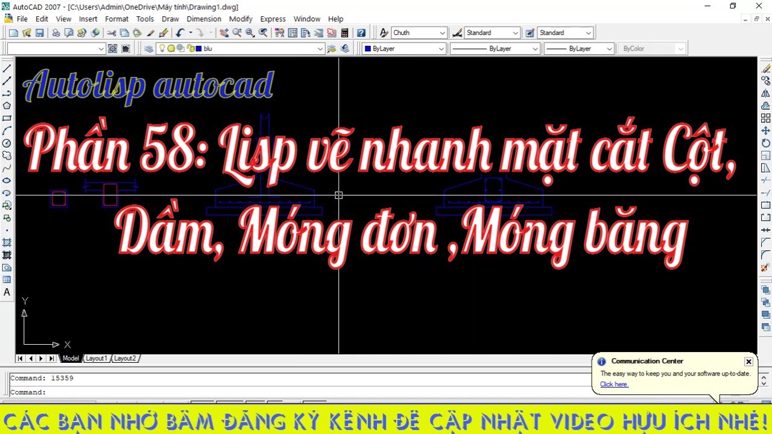The width and height of the screenshot is (772, 434).
Task: Open the Express menu
Action: tap(273, 19)
